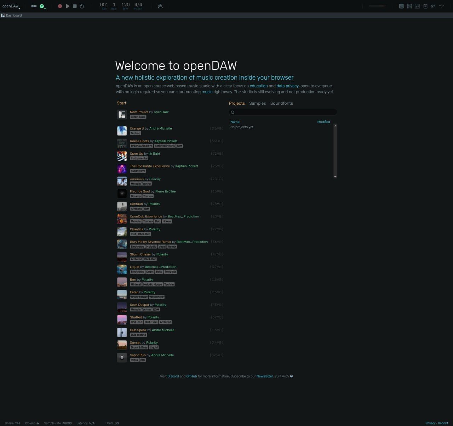Toggle the metronome icon
The height and width of the screenshot is (426, 453).
pos(160,6)
